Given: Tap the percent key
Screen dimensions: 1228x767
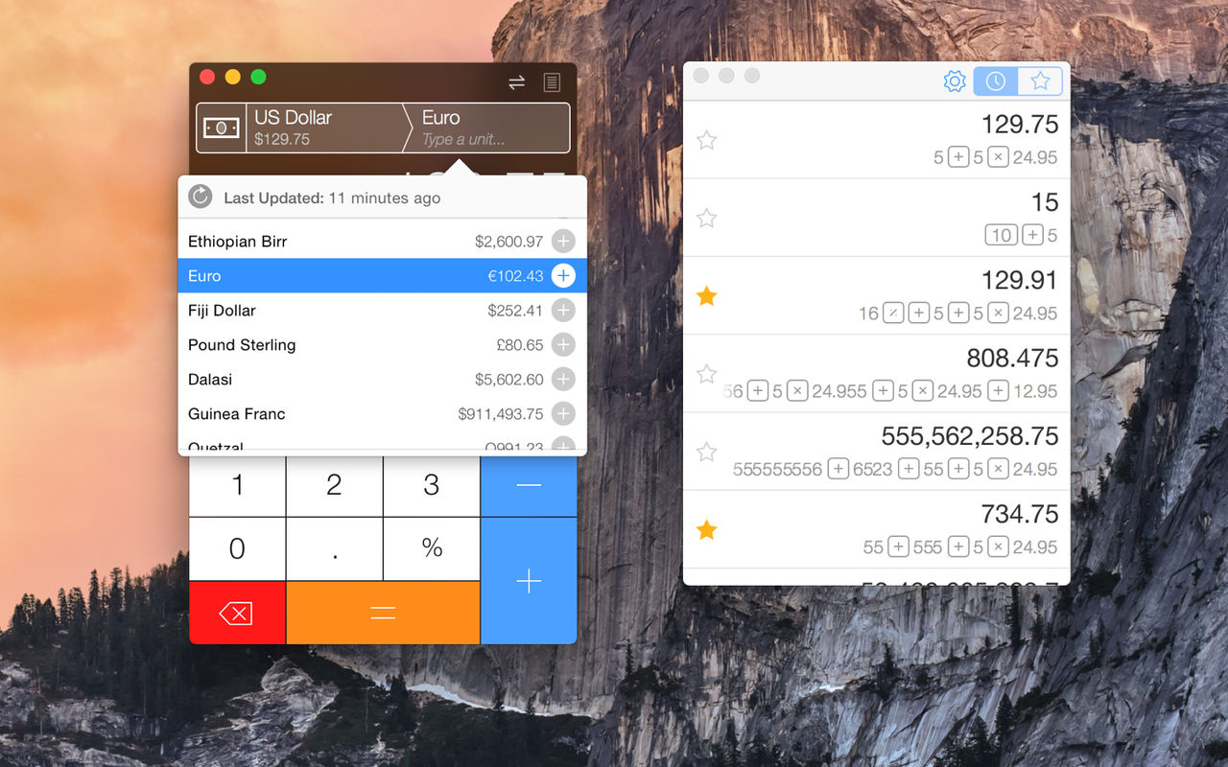Looking at the screenshot, I should click(431, 548).
